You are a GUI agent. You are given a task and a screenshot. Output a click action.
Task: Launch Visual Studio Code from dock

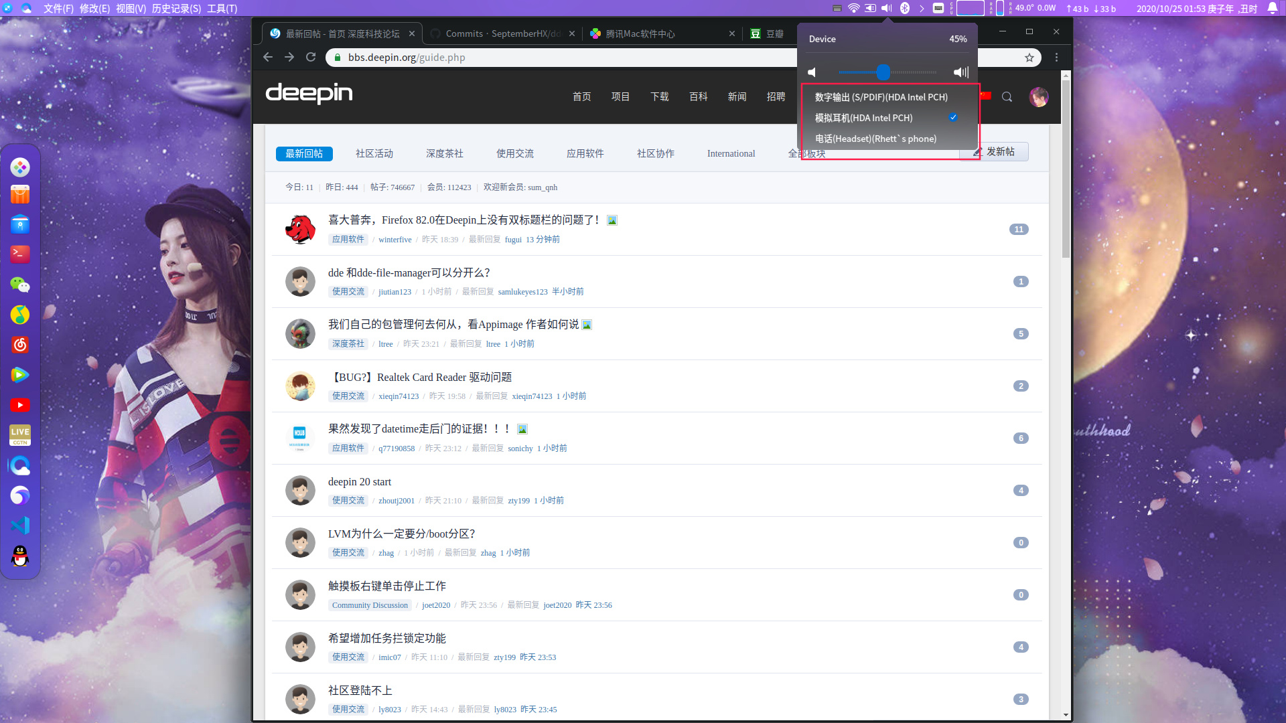pos(20,526)
